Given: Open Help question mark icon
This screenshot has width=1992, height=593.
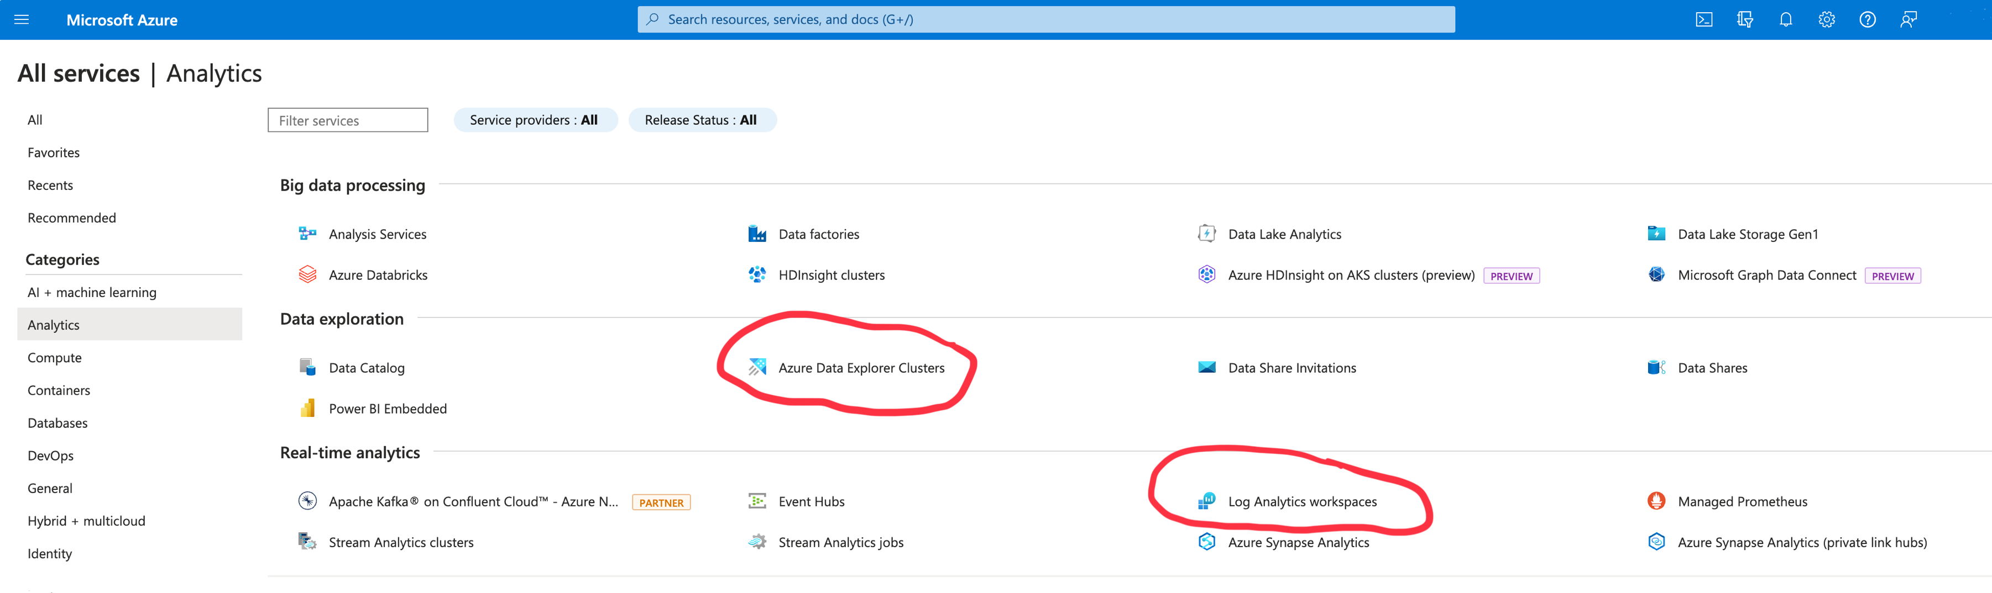Looking at the screenshot, I should (1868, 19).
